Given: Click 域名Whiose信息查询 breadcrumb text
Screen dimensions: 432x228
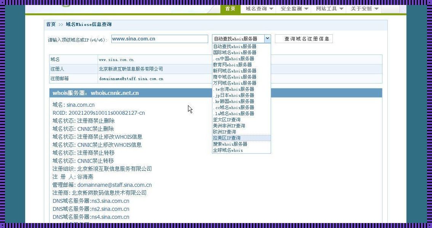Looking at the screenshot, I should pos(89,24).
